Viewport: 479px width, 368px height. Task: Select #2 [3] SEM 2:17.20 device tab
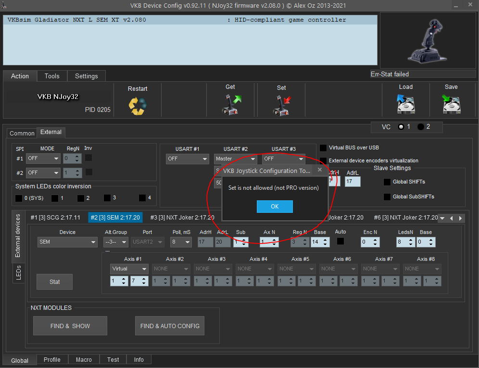click(115, 218)
